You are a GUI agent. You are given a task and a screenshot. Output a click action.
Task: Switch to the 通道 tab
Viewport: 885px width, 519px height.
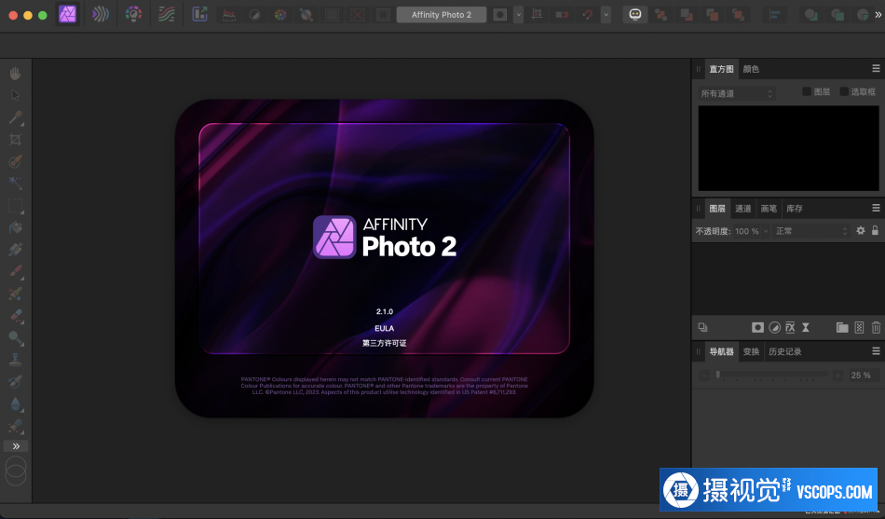point(742,209)
